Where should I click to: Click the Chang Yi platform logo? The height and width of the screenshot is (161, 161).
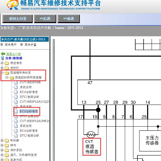tap(13, 5)
